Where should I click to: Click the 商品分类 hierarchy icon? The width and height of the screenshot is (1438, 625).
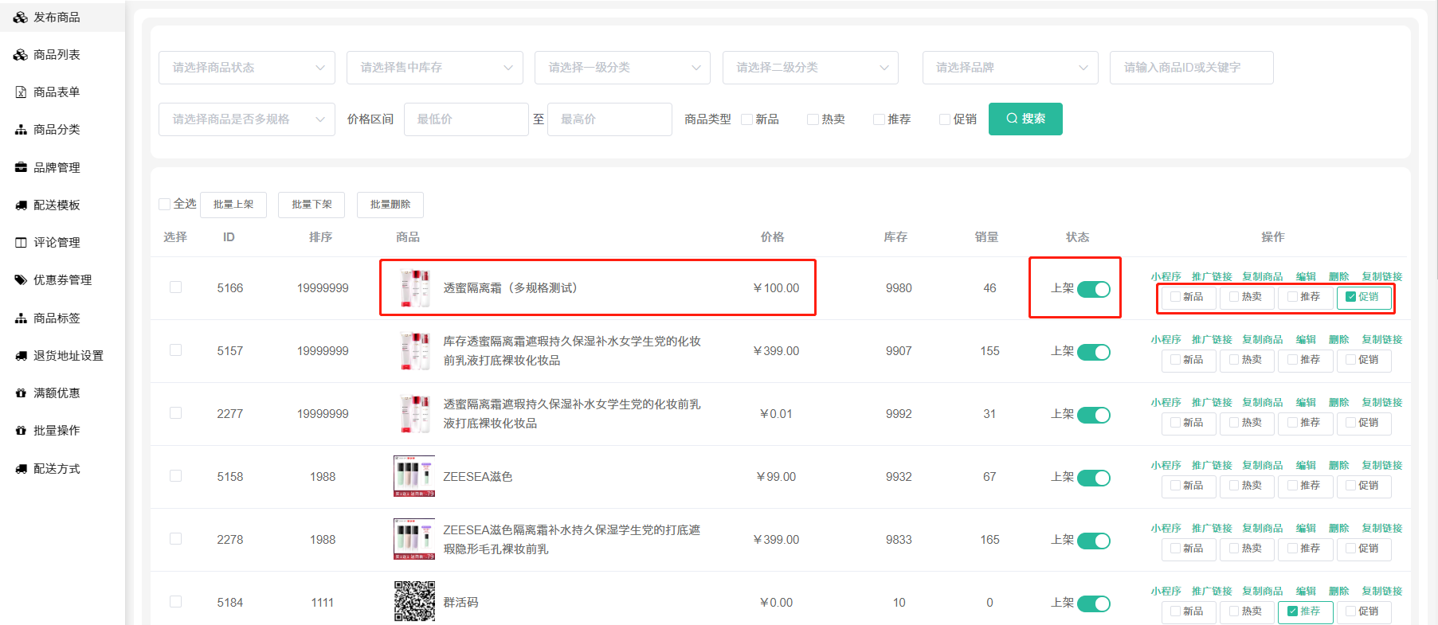tap(21, 130)
